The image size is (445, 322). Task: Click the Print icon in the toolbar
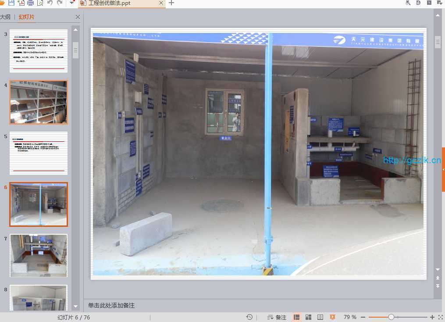(31, 3)
